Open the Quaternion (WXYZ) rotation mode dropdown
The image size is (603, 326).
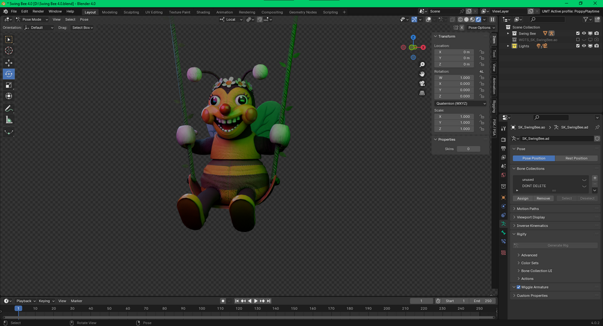[461, 103]
